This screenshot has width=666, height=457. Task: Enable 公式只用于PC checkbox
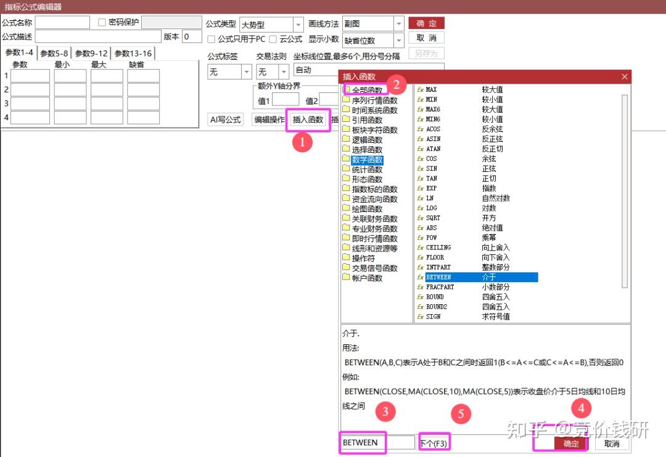click(x=211, y=39)
